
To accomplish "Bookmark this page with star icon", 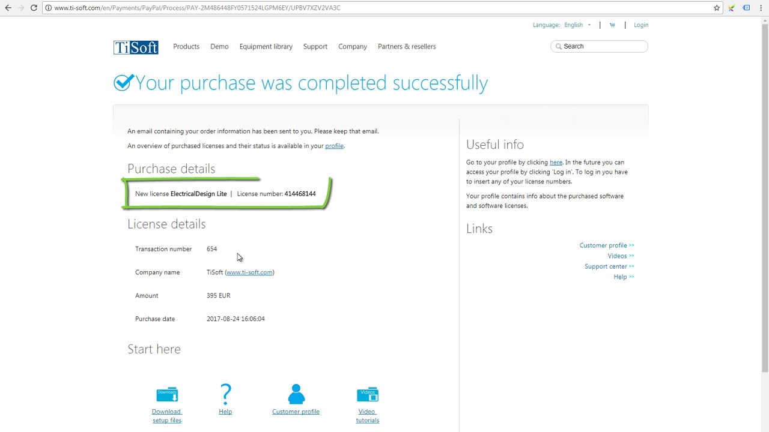I will (717, 8).
